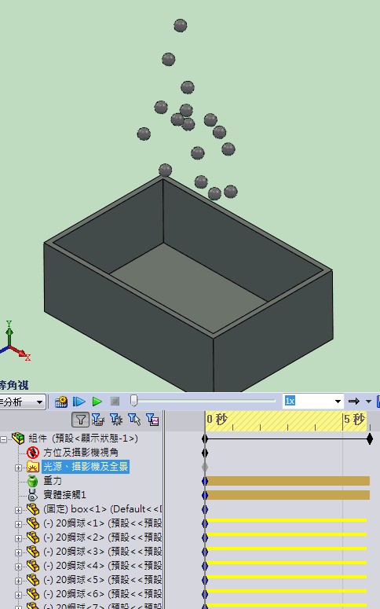Click the 5 秒 mark on time ruler
Image resolution: width=380 pixels, height=609 pixels.
pyautogui.click(x=354, y=420)
